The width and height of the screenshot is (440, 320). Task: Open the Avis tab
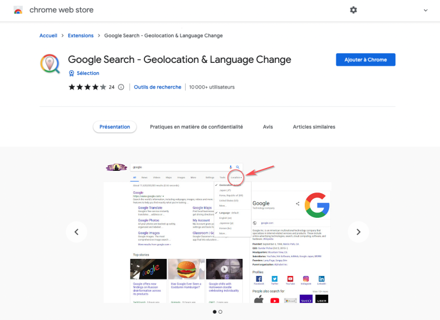(x=268, y=127)
